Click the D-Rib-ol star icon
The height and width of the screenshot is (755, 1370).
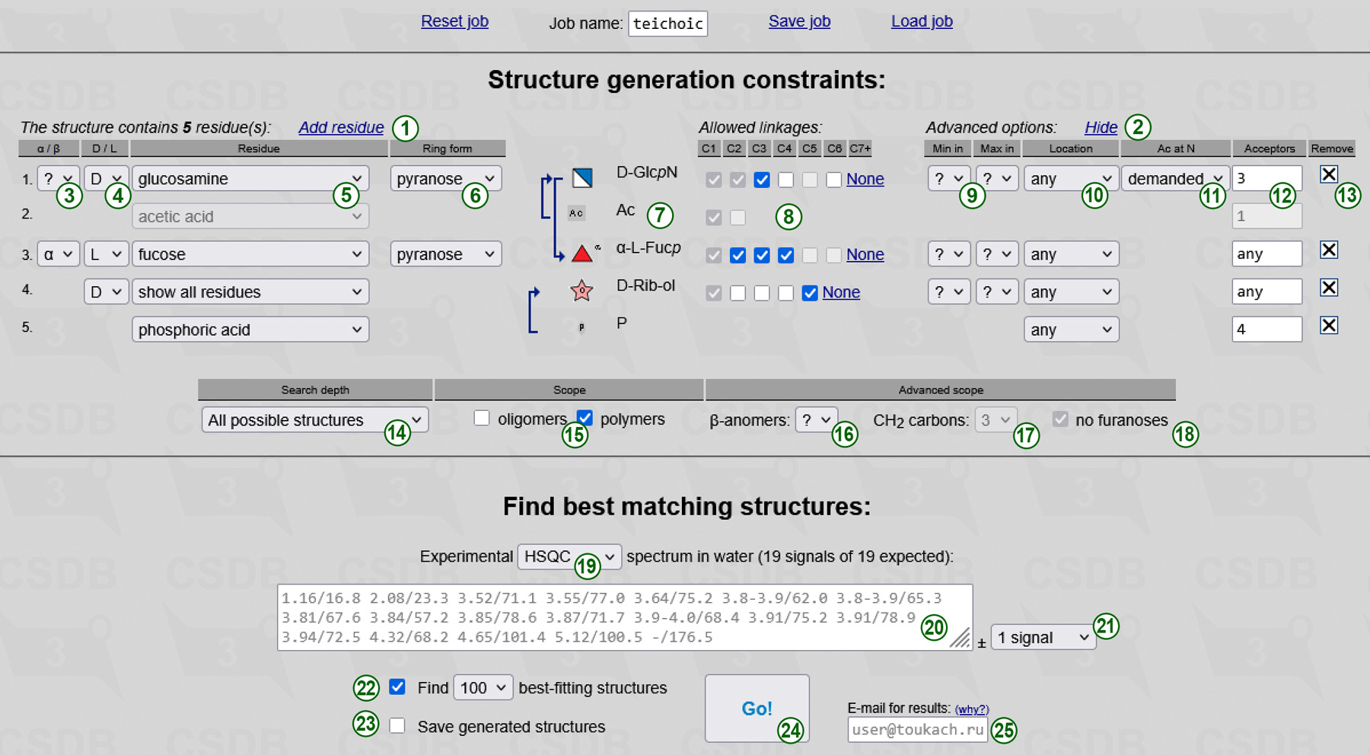(581, 291)
